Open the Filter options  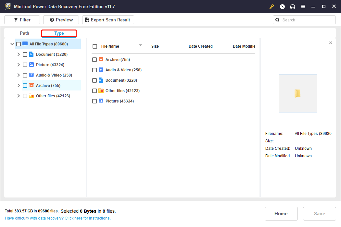(x=22, y=20)
